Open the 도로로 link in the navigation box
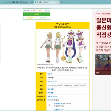111x111 pixels. (x=47, y=10)
